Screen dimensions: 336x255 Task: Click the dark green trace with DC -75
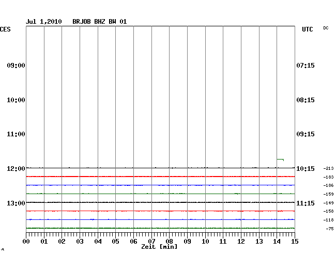pos(160,228)
